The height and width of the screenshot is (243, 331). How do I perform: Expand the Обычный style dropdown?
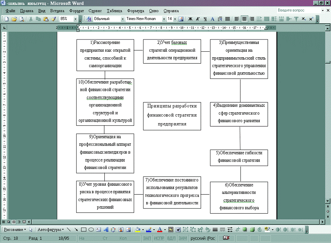[x=123, y=19]
